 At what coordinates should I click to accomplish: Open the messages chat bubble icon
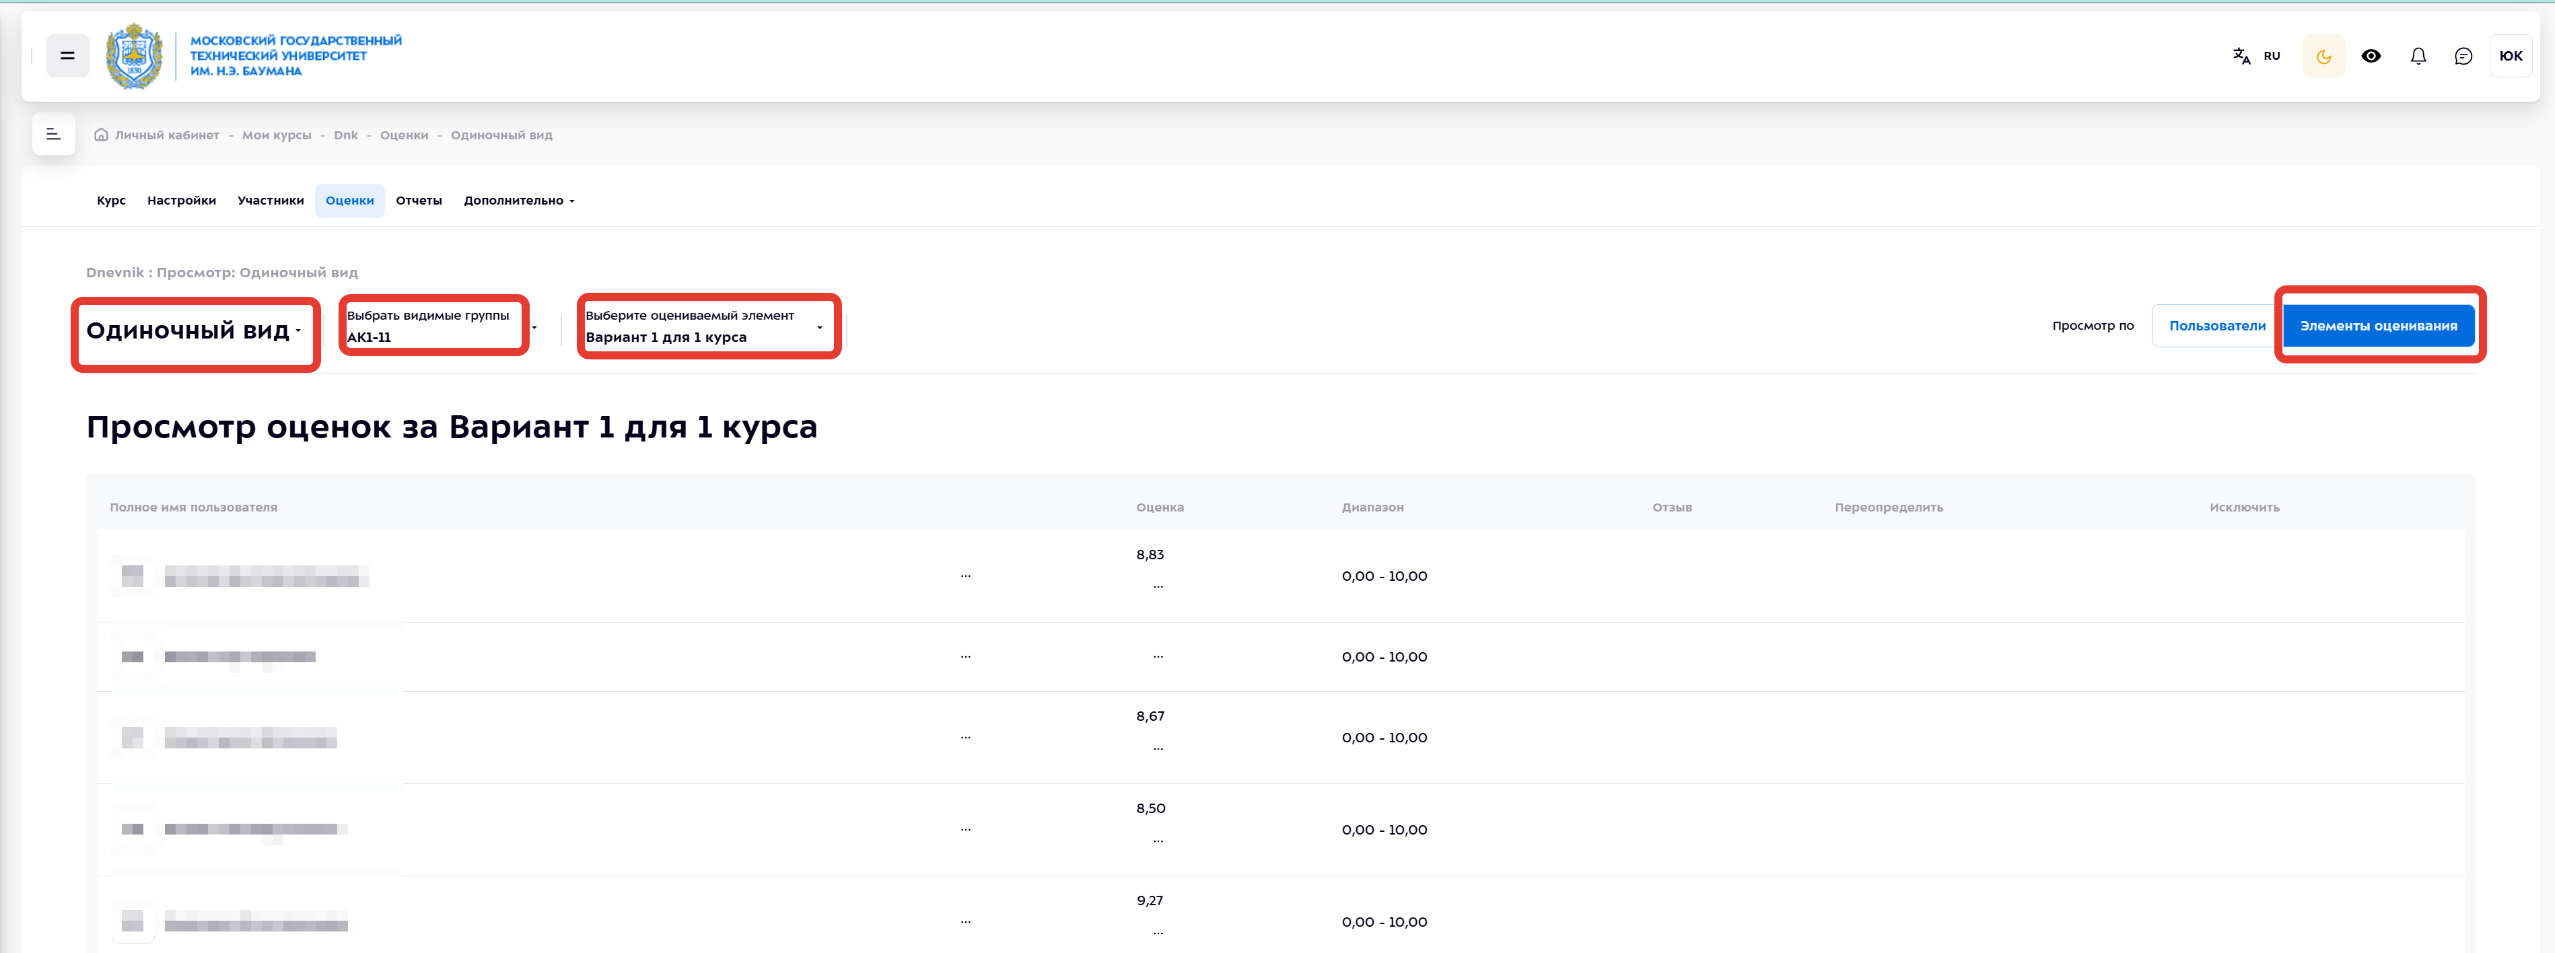click(x=2463, y=57)
